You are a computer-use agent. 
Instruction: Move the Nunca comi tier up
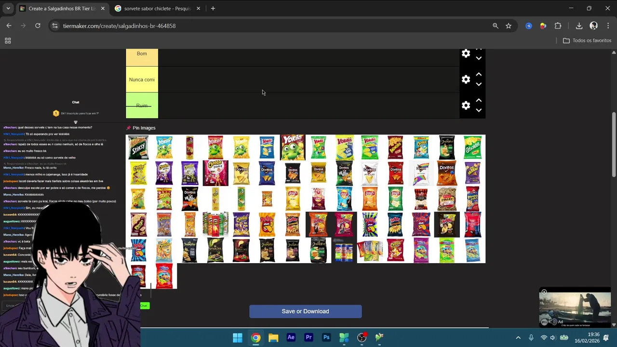pos(479,74)
